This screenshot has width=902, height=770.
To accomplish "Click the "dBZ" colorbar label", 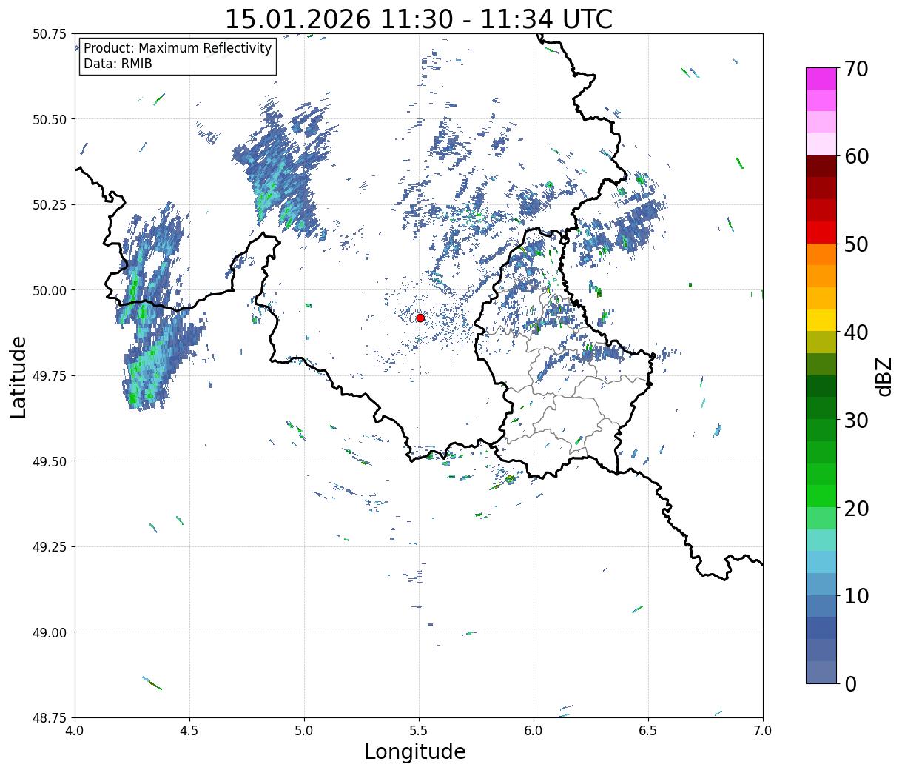I will [x=884, y=375].
